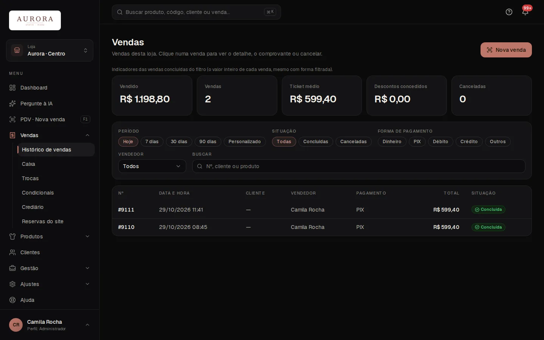Screen dimensions: 544x340
Task: Focus the top search product field
Action: [x=196, y=12]
